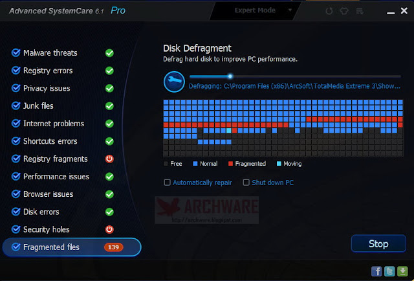
Task: Click the Disk Defragment heading
Action: click(x=197, y=49)
